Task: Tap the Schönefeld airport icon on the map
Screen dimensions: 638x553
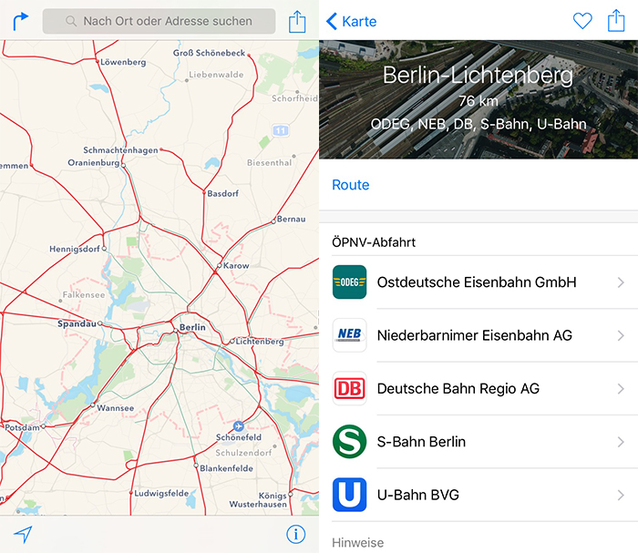Action: pos(239,426)
